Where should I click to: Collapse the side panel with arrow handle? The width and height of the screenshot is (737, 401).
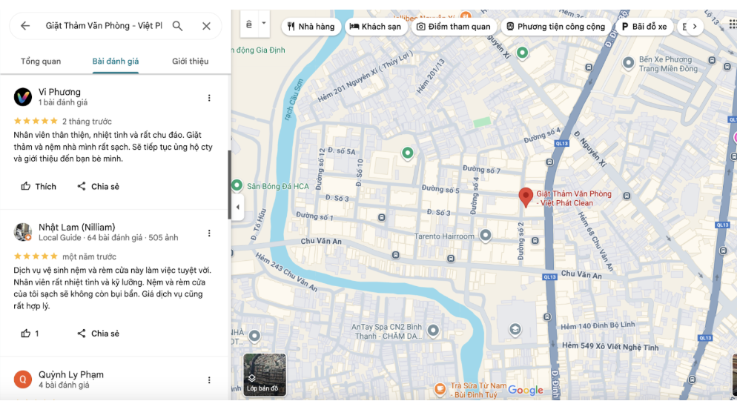pos(238,207)
